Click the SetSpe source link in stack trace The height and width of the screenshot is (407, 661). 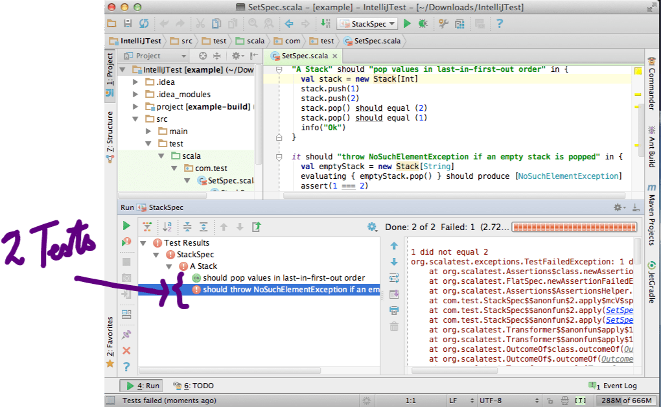[x=618, y=310]
